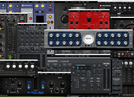The height and width of the screenshot is (97, 134).
Task: Click the Feedback knob in bx_delay 2500
Action: [x=55, y=67]
